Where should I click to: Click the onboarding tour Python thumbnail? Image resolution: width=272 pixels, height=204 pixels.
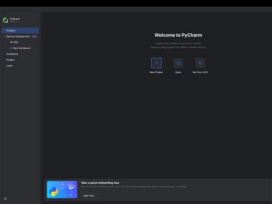point(62,189)
